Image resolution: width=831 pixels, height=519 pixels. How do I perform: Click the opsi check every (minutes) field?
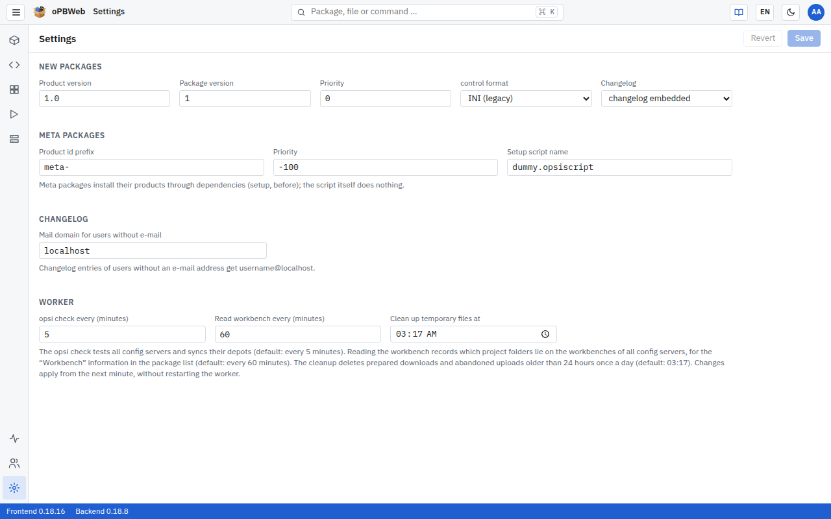122,334
